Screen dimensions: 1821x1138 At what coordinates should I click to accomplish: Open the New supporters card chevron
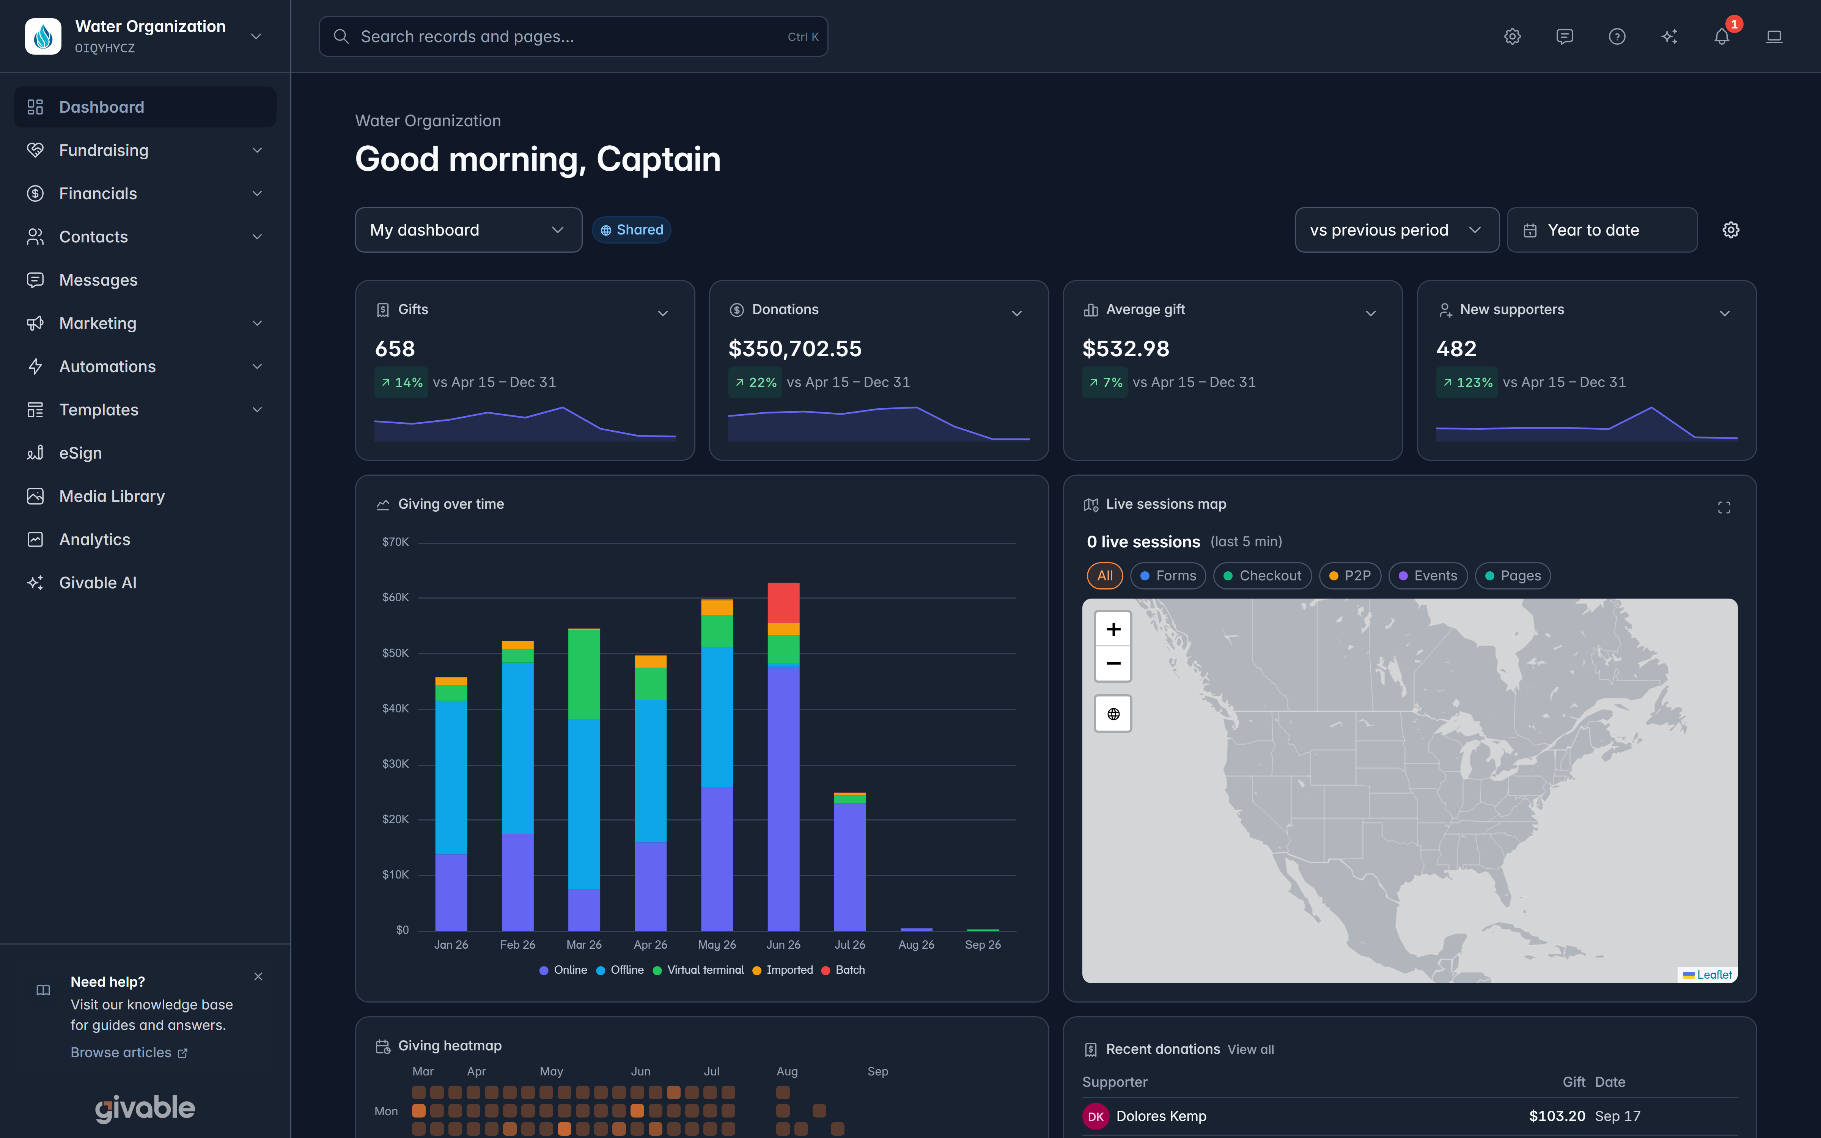(1725, 313)
